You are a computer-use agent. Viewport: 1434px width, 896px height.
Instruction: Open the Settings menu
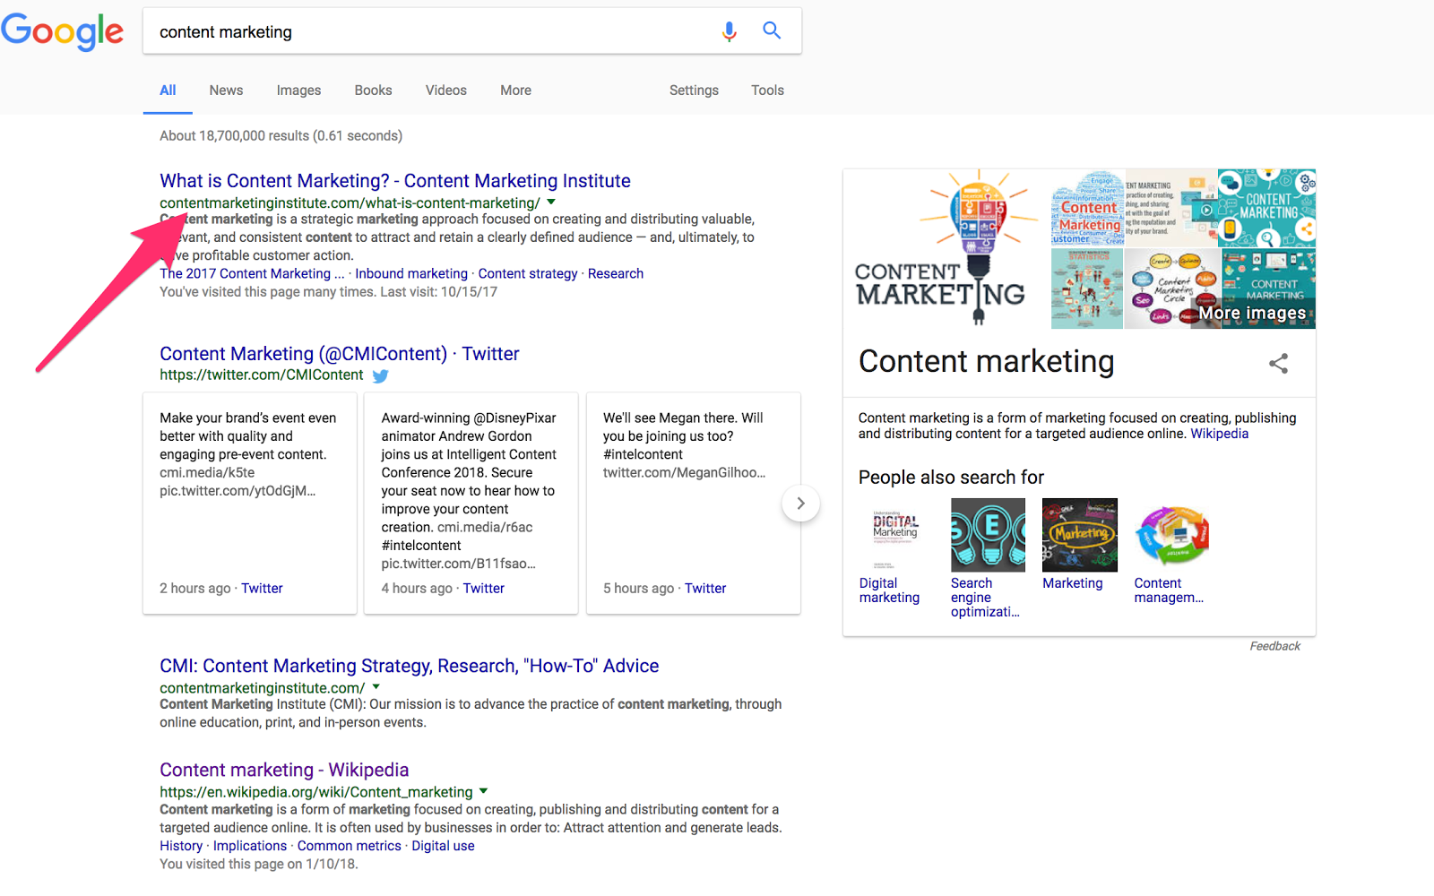tap(694, 90)
